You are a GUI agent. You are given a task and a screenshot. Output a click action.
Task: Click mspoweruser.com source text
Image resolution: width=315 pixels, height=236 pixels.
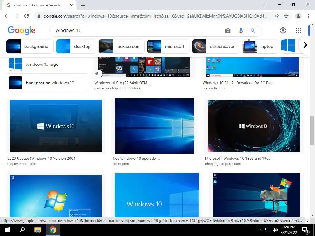pos(22,164)
